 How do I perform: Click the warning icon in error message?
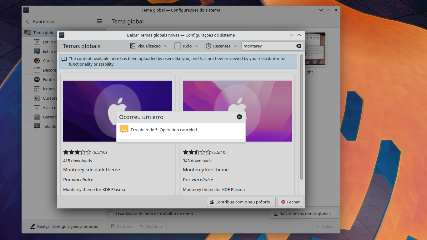tap(124, 129)
